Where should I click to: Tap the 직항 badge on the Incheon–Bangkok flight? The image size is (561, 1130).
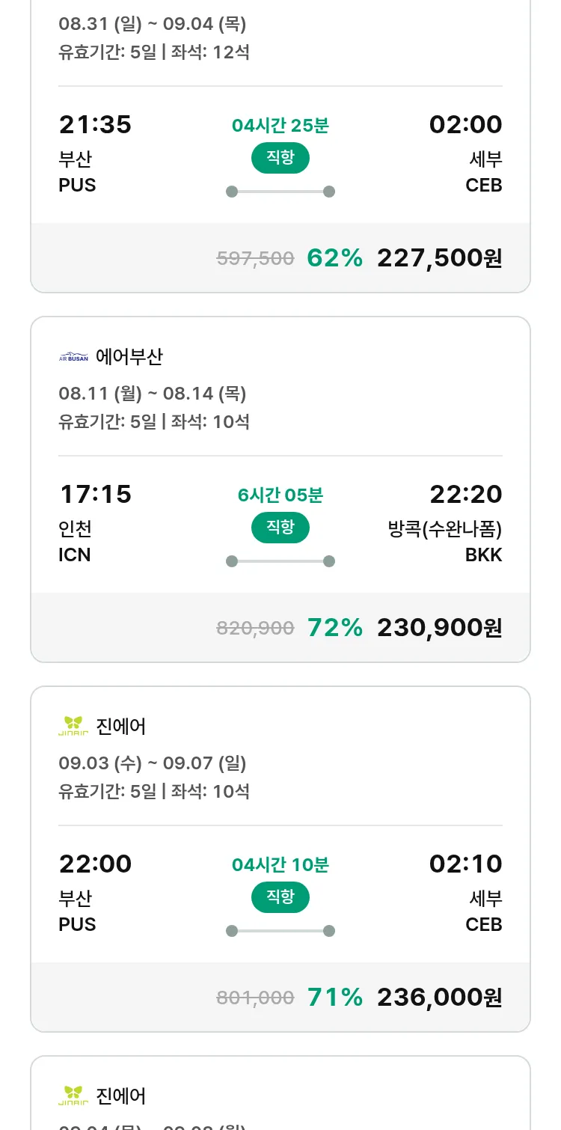pyautogui.click(x=280, y=528)
